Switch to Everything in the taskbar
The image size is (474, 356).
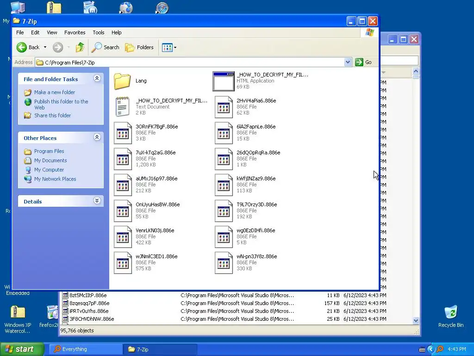pos(86,350)
